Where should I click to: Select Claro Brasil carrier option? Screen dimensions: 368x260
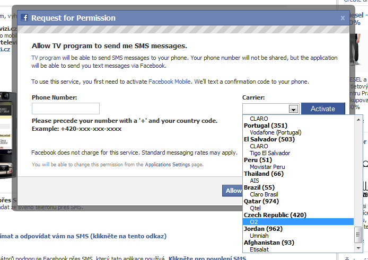[x=298, y=194]
